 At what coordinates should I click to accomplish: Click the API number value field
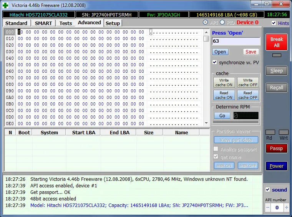(x=277, y=207)
